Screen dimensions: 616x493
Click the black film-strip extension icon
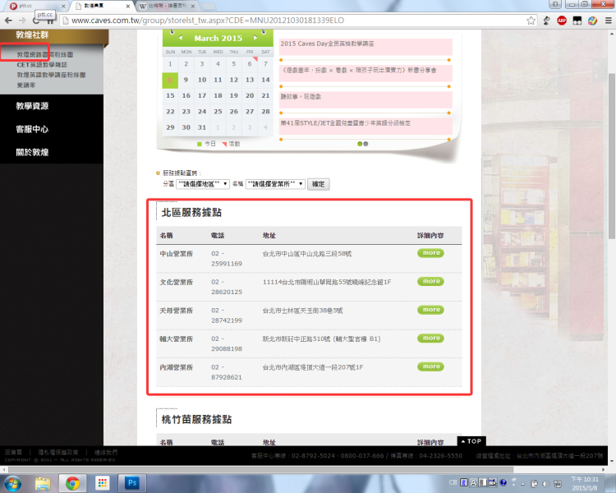pos(577,21)
